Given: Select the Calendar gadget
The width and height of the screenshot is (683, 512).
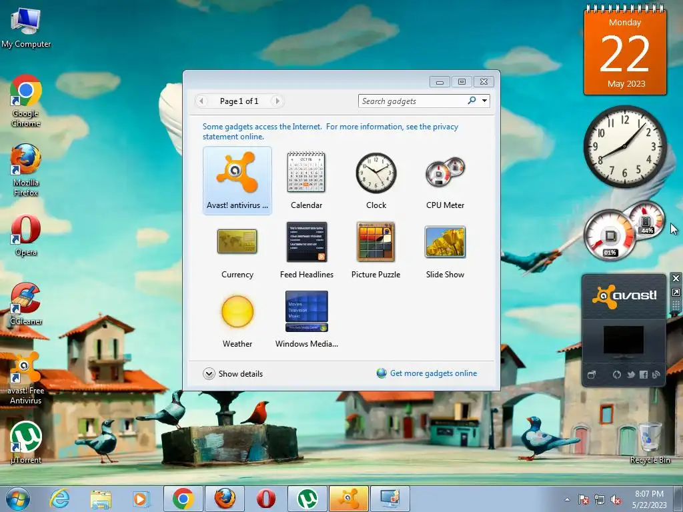Looking at the screenshot, I should (x=306, y=180).
